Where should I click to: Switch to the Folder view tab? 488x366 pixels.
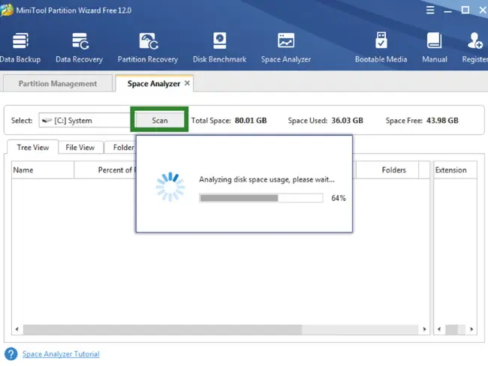tap(120, 148)
